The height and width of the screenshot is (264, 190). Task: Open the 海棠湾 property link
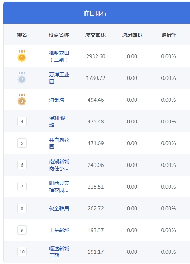(x=56, y=100)
